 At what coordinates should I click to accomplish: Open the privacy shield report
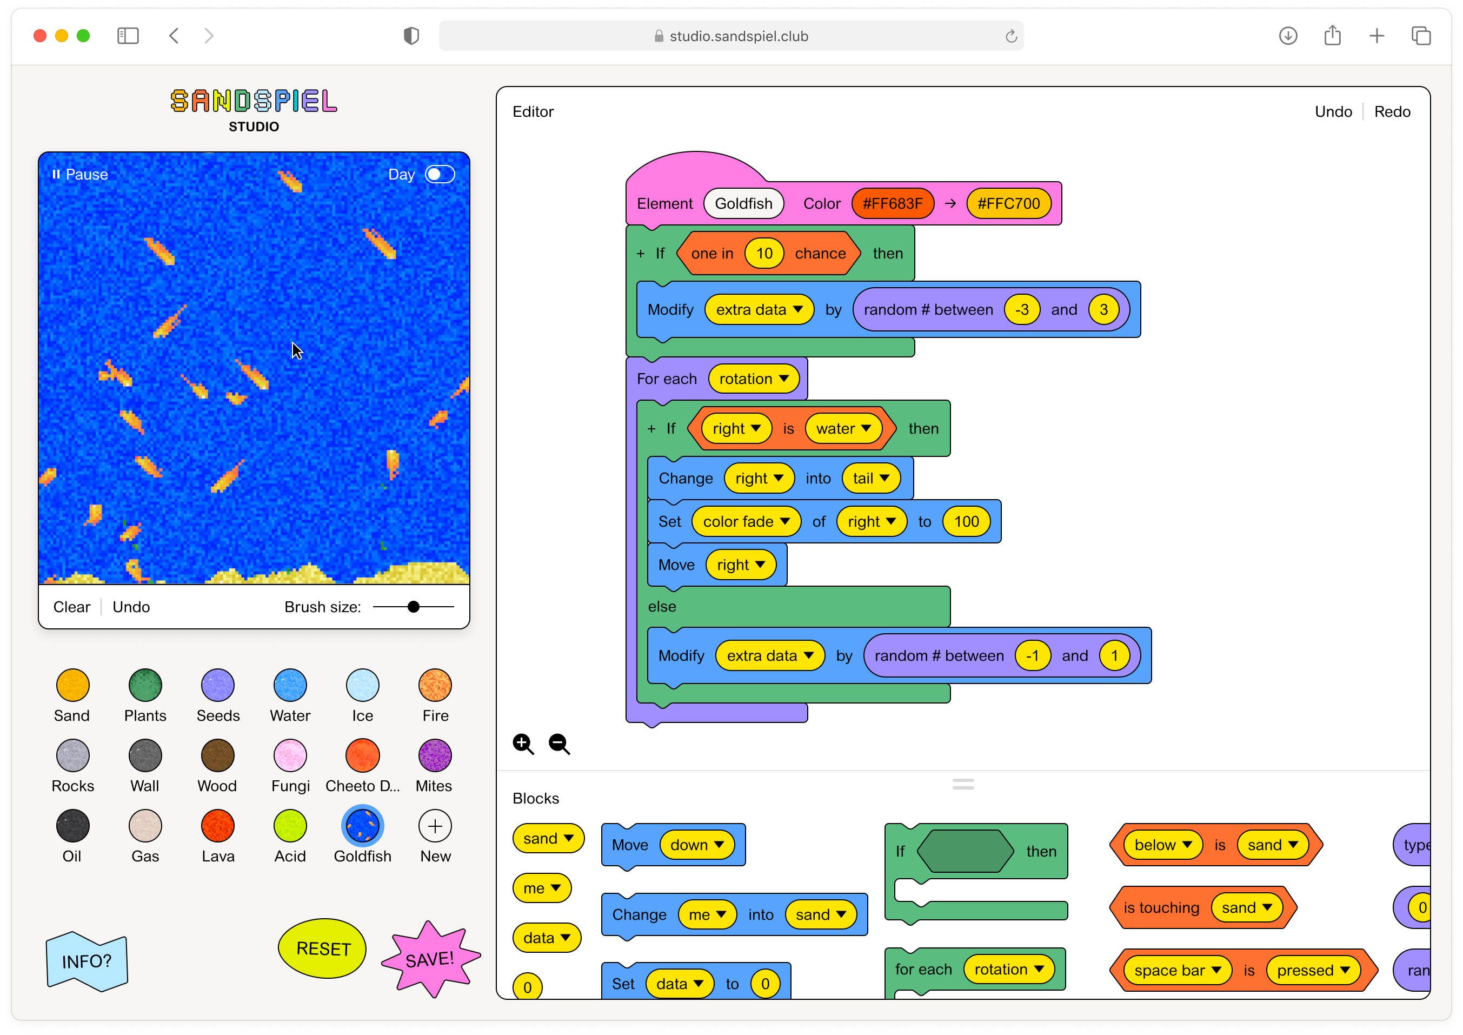tap(411, 36)
